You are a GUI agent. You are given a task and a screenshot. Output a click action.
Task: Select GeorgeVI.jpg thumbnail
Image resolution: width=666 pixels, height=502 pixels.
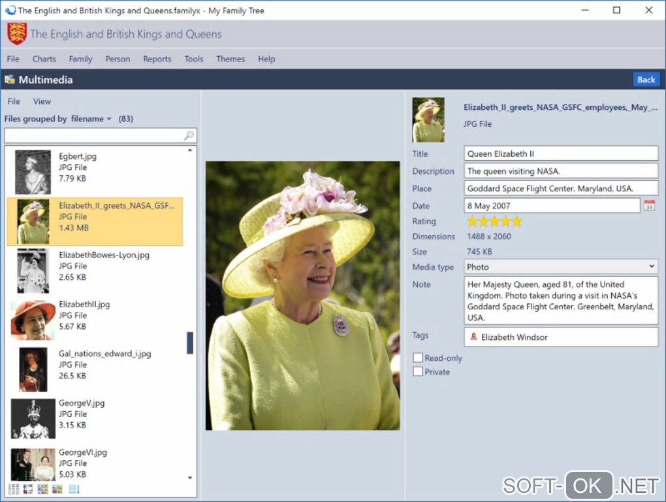(x=33, y=465)
